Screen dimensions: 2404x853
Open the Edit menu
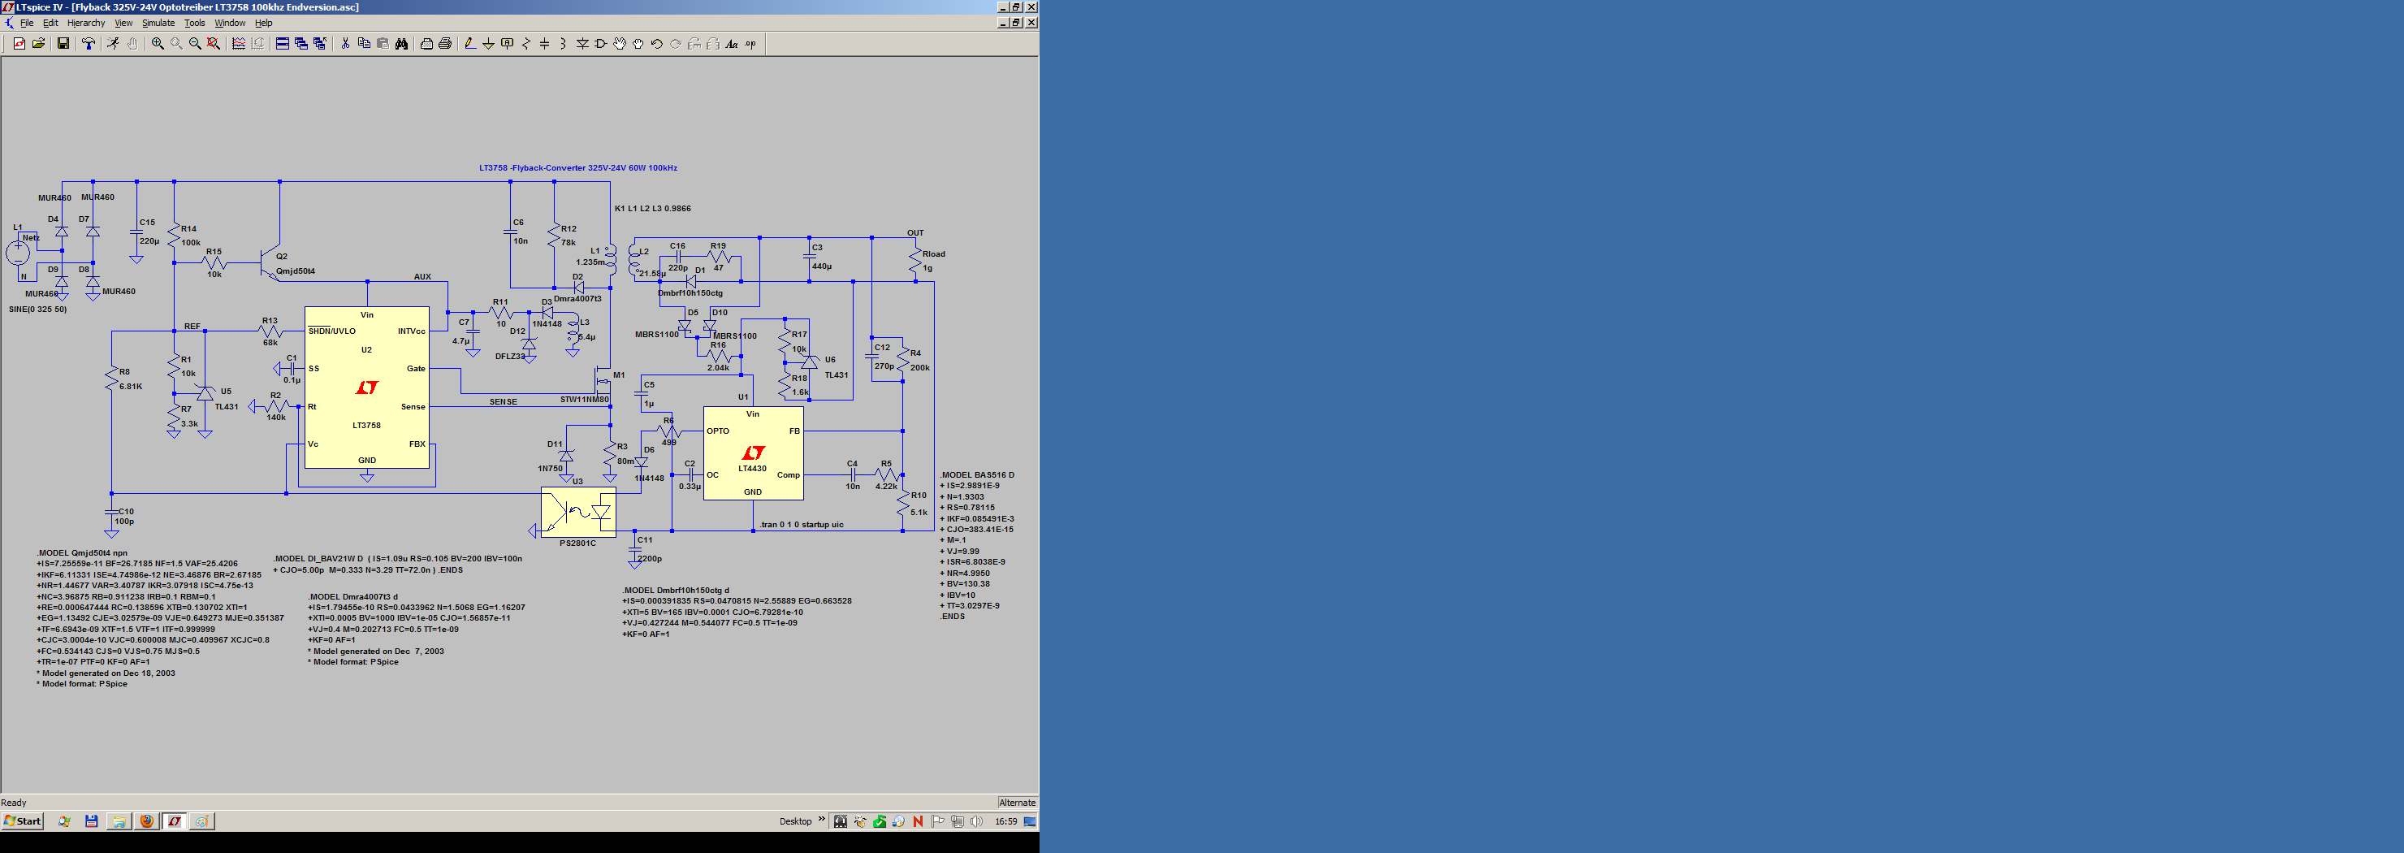[50, 24]
